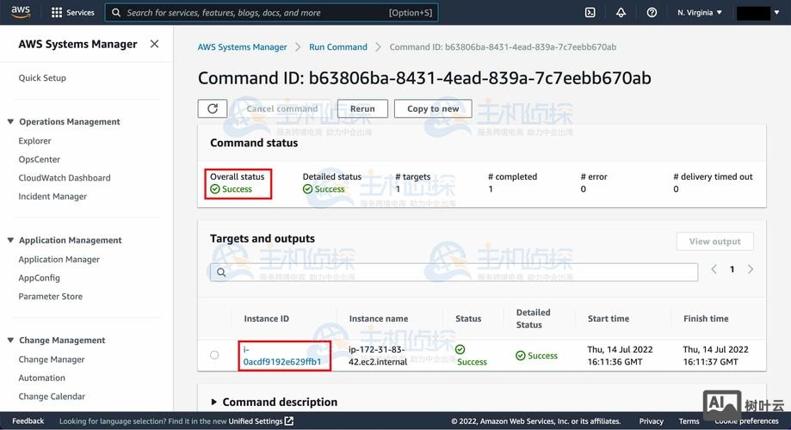Open Unified Settings link
This screenshot has height=430, width=791.
click(x=261, y=421)
